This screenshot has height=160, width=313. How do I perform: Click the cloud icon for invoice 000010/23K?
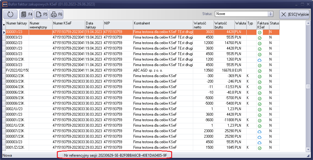pyautogui.click(x=259, y=60)
